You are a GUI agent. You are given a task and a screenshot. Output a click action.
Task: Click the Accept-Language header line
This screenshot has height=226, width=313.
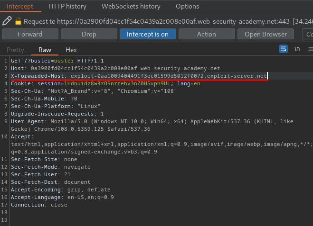62,197
